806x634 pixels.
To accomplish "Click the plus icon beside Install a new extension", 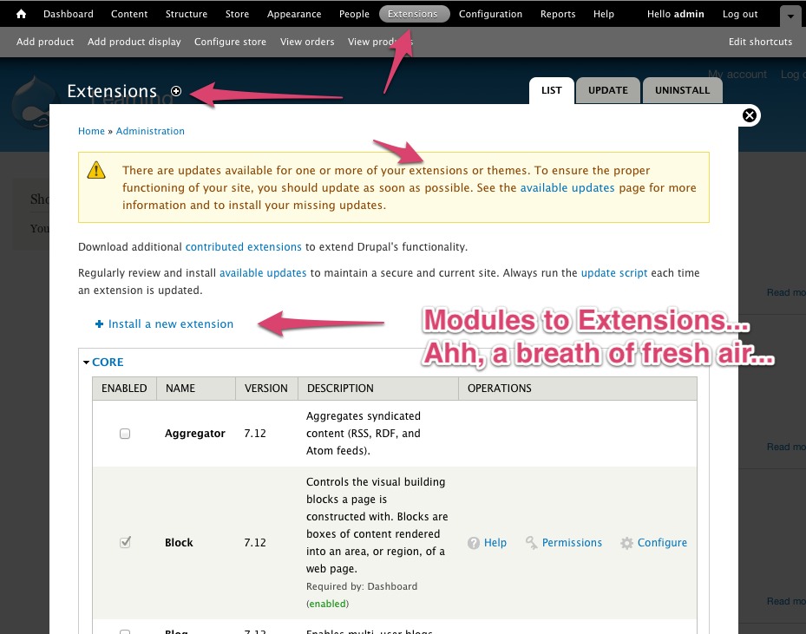I will [x=99, y=324].
